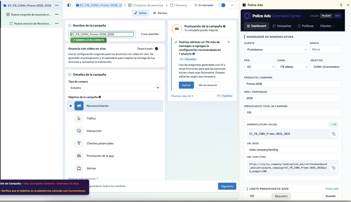The width and height of the screenshot is (351, 202).
Task: Open the Tipo de compra Subasta dropdown
Action: click(x=115, y=88)
